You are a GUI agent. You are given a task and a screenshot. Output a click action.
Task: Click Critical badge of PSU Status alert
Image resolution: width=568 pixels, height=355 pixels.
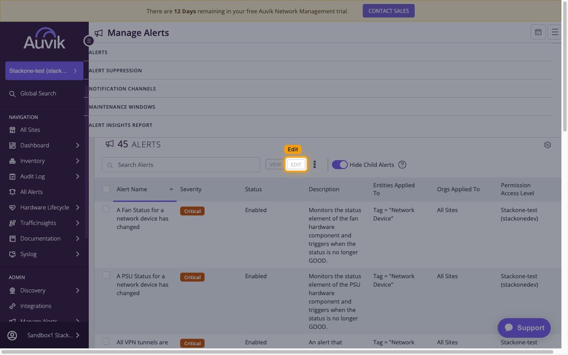tap(192, 277)
